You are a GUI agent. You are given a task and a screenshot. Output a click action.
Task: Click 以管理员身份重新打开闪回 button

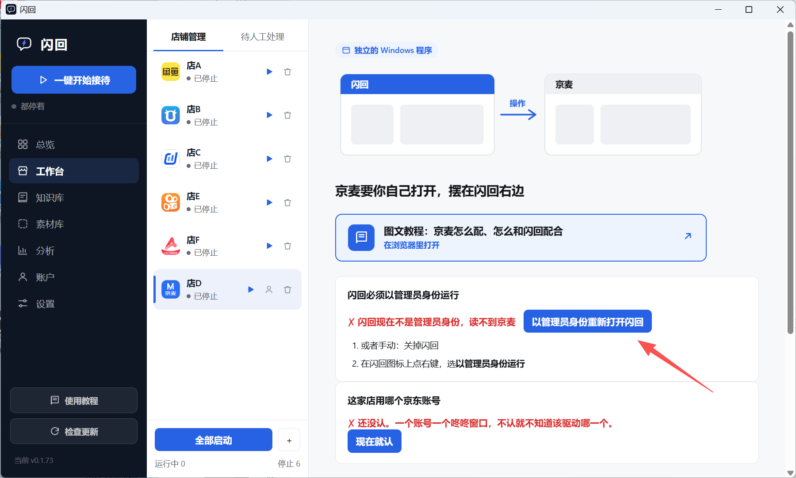587,322
